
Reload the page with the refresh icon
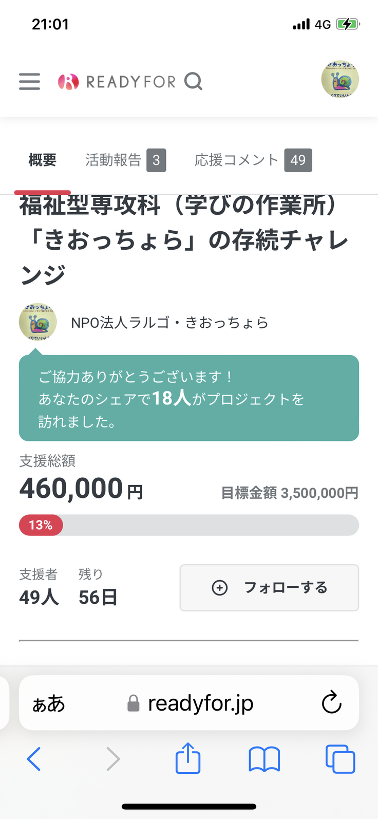331,703
